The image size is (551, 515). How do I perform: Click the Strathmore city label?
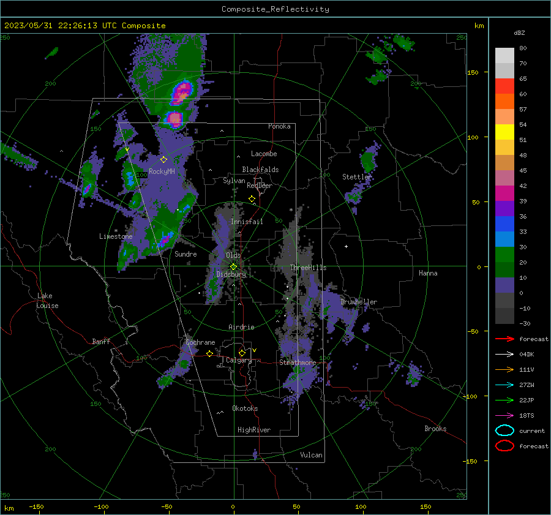click(298, 363)
